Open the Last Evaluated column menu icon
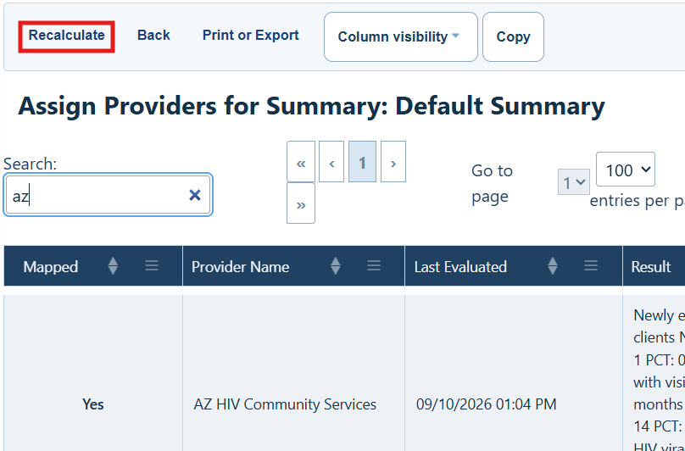The width and height of the screenshot is (685, 451). (591, 265)
